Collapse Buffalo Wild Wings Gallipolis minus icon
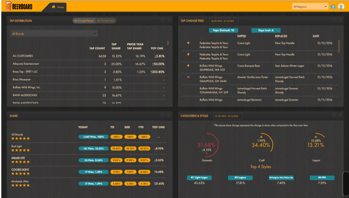 click(188, 77)
